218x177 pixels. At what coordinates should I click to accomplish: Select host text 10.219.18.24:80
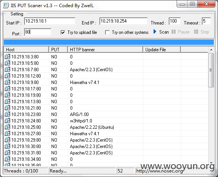pos(26,121)
